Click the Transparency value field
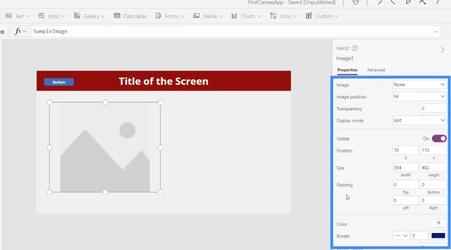This screenshot has height=250, width=451. tap(433, 108)
